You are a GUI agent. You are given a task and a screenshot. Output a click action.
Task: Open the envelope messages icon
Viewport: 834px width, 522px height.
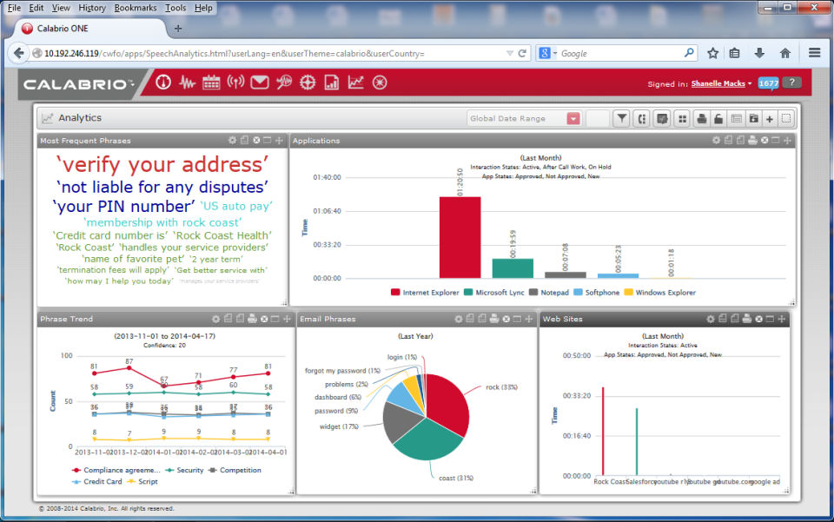click(x=260, y=83)
